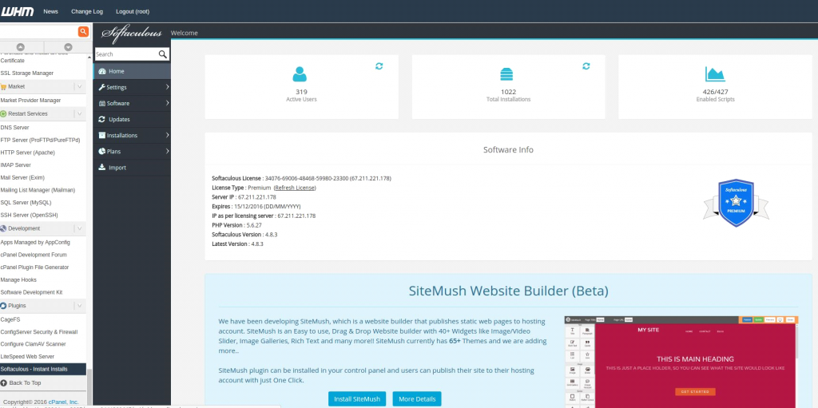Click the Market cart icon
The width and height of the screenshot is (818, 408).
click(x=4, y=86)
